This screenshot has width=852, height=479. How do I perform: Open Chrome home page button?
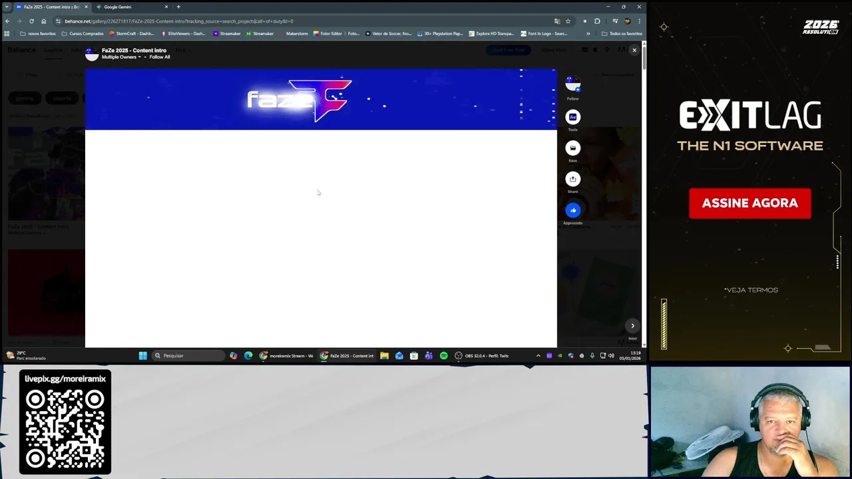[x=44, y=21]
